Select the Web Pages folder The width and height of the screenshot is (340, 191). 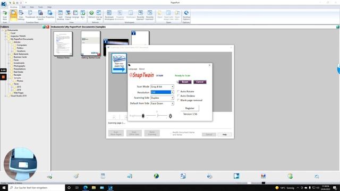(x=19, y=93)
